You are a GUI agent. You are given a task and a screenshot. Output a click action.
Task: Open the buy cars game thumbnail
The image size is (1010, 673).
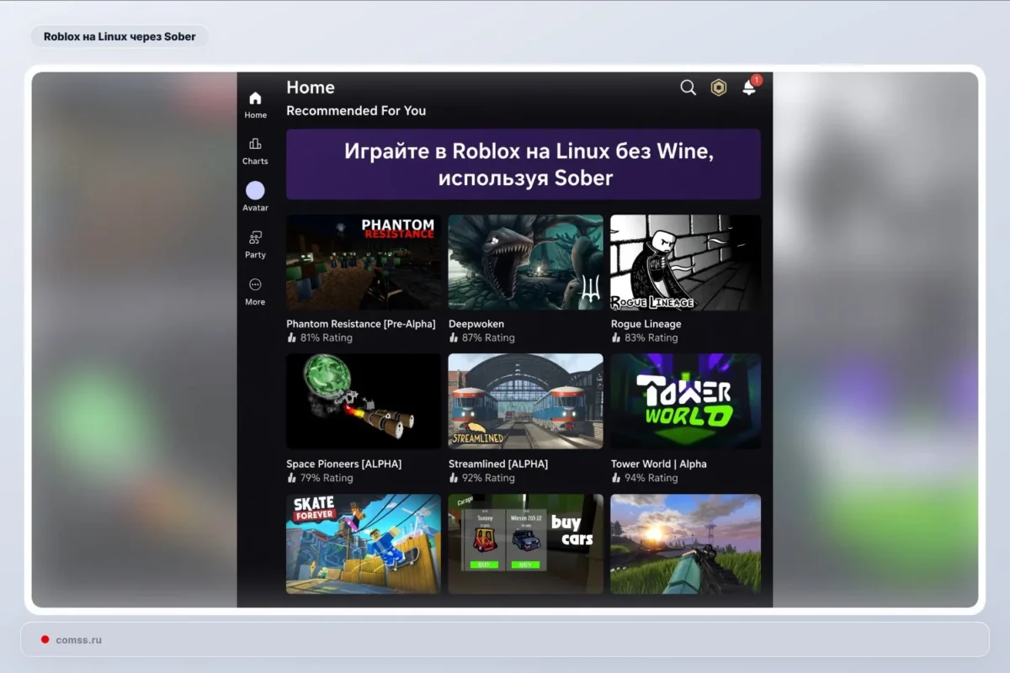pos(526,543)
